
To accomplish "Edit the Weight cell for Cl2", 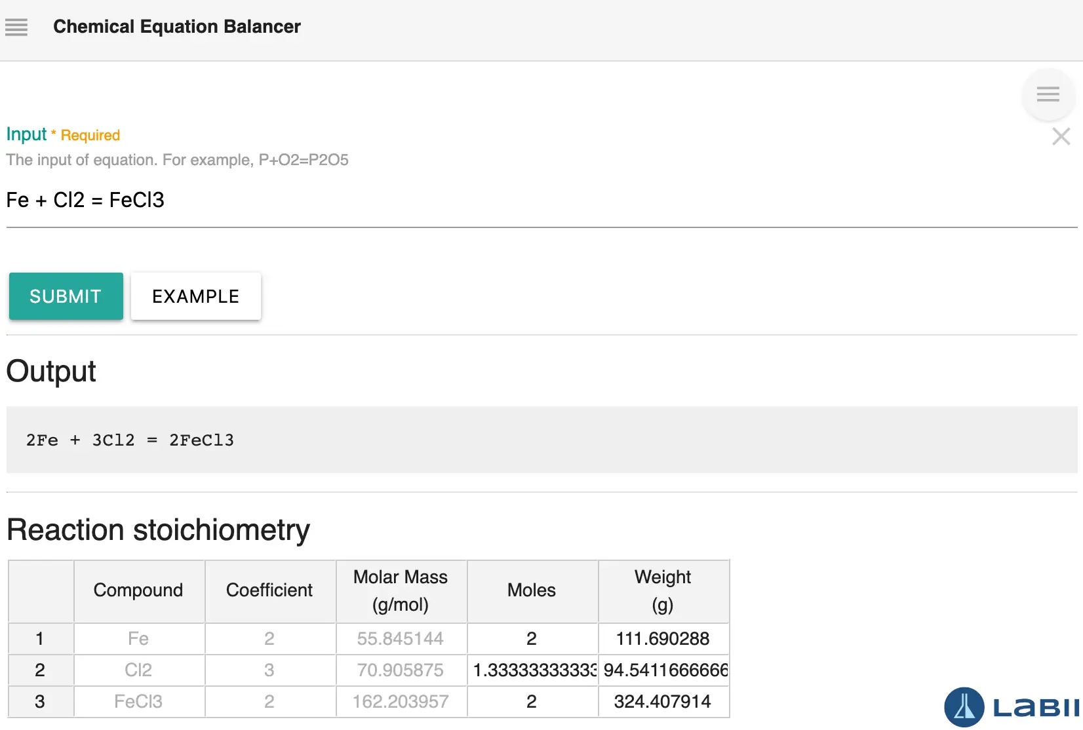I will coord(663,670).
